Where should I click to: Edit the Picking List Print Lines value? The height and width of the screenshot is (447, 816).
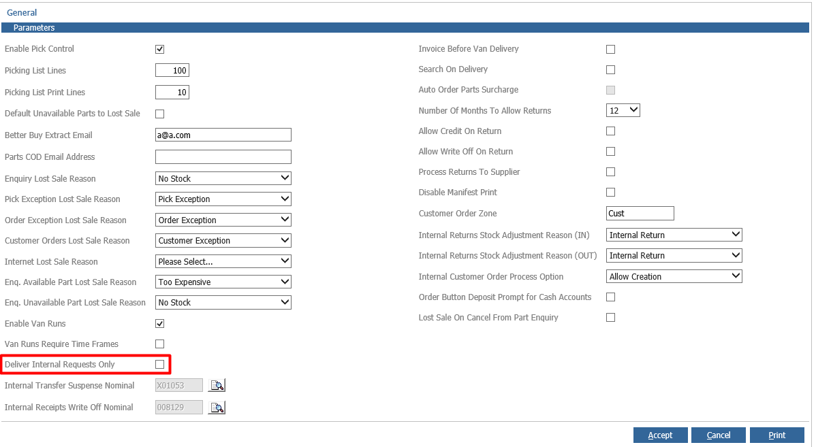172,92
